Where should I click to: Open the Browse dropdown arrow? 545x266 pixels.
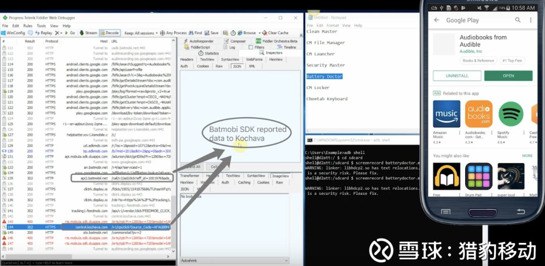pyautogui.click(x=259, y=33)
